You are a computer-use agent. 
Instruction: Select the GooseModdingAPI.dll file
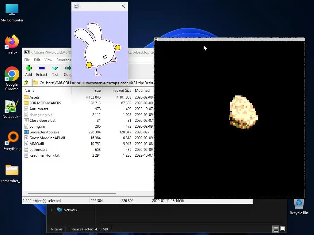coord(47,138)
